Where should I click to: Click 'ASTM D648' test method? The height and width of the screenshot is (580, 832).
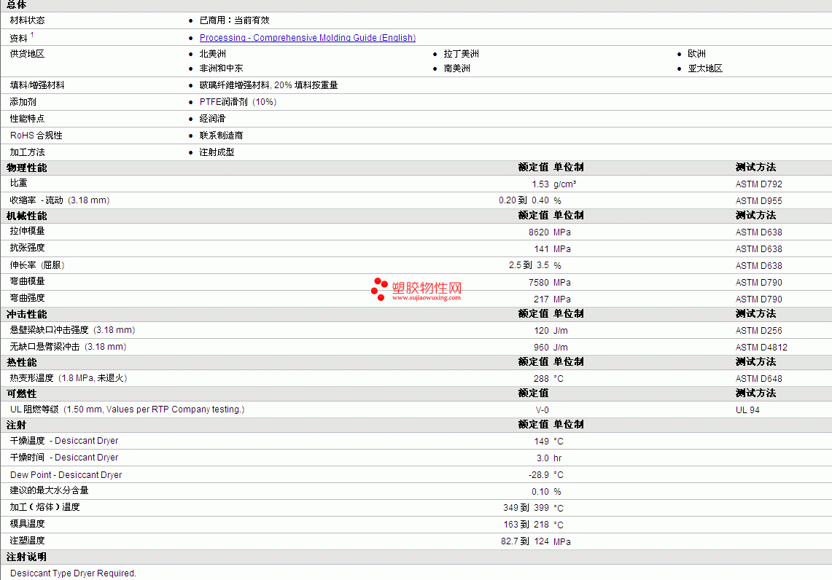pyautogui.click(x=759, y=379)
